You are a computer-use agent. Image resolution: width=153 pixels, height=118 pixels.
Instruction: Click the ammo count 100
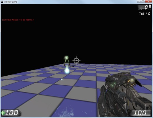(140, 113)
